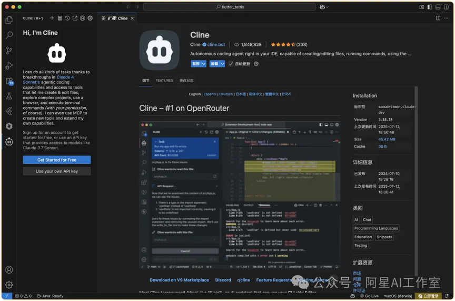
Task: Switch to the 更改日志 changelog tab
Action: pos(186,81)
